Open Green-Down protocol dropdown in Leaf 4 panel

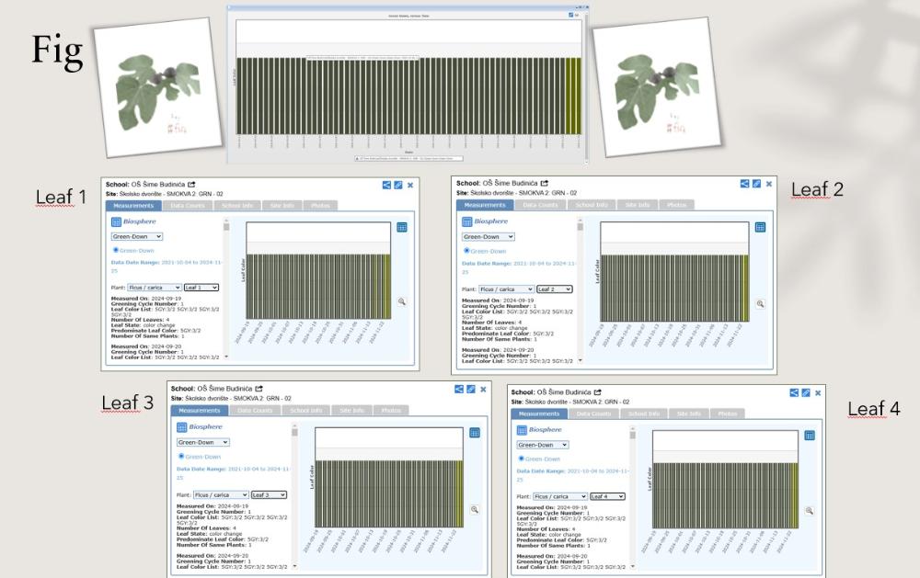(x=542, y=445)
